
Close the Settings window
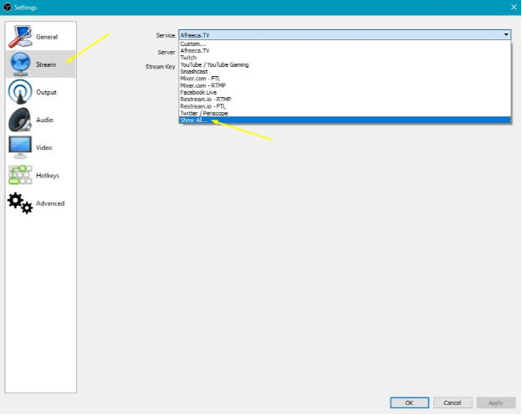coord(514,7)
